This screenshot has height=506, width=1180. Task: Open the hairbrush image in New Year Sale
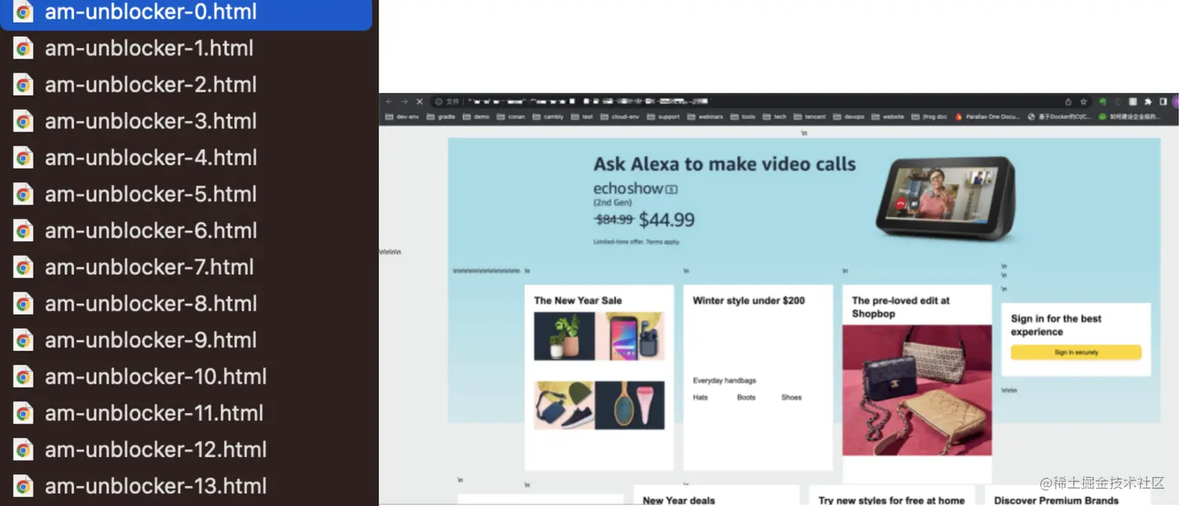pyautogui.click(x=630, y=405)
